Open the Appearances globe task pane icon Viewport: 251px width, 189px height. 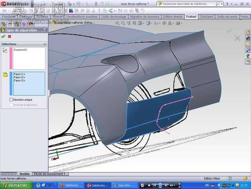248,56
